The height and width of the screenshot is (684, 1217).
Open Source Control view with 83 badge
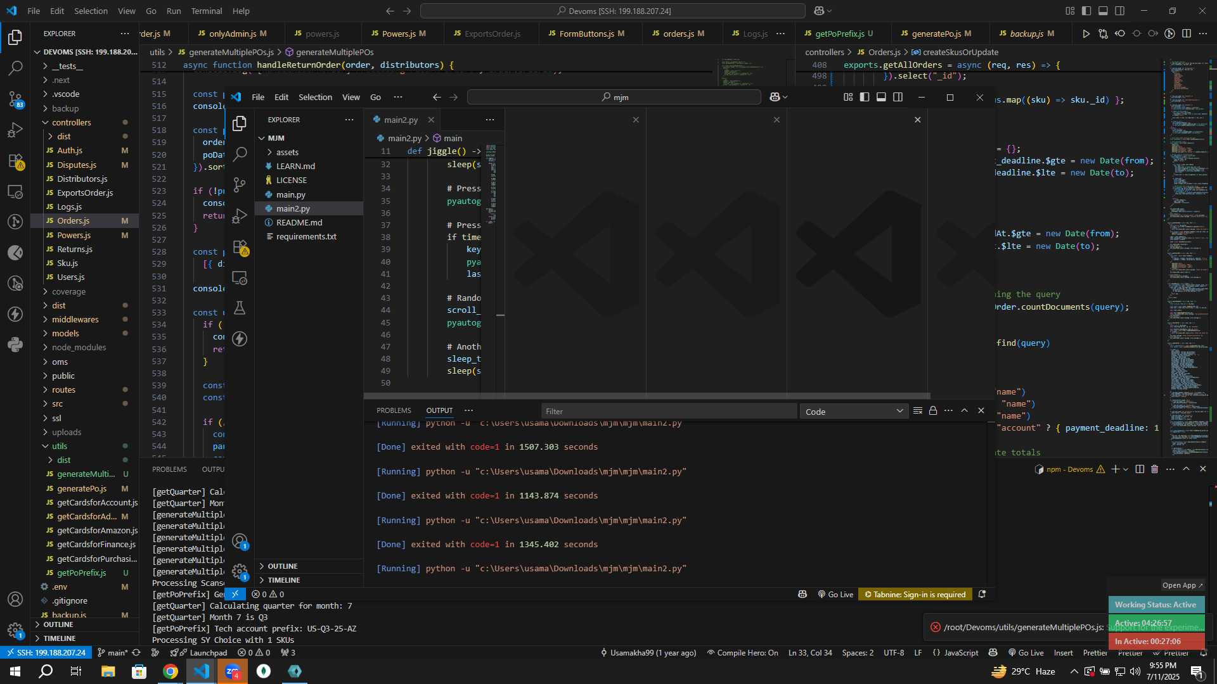[15, 99]
